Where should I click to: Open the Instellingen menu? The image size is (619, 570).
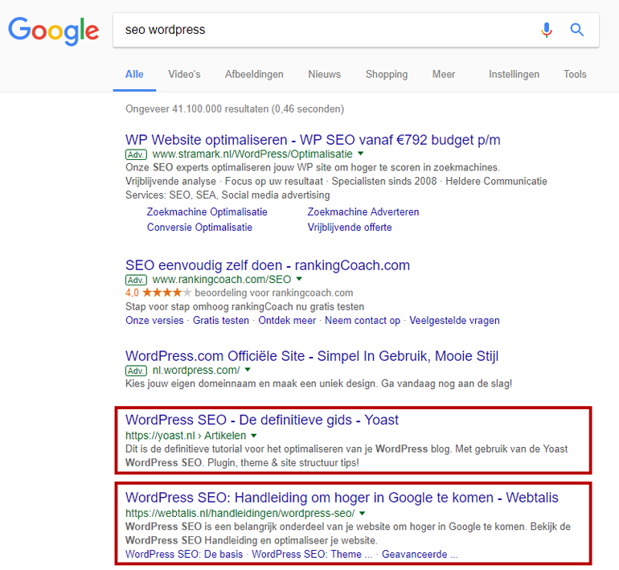[x=514, y=74]
